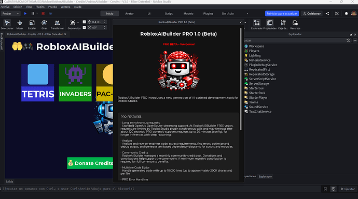Click the Explorer filter history icon

click(349, 40)
